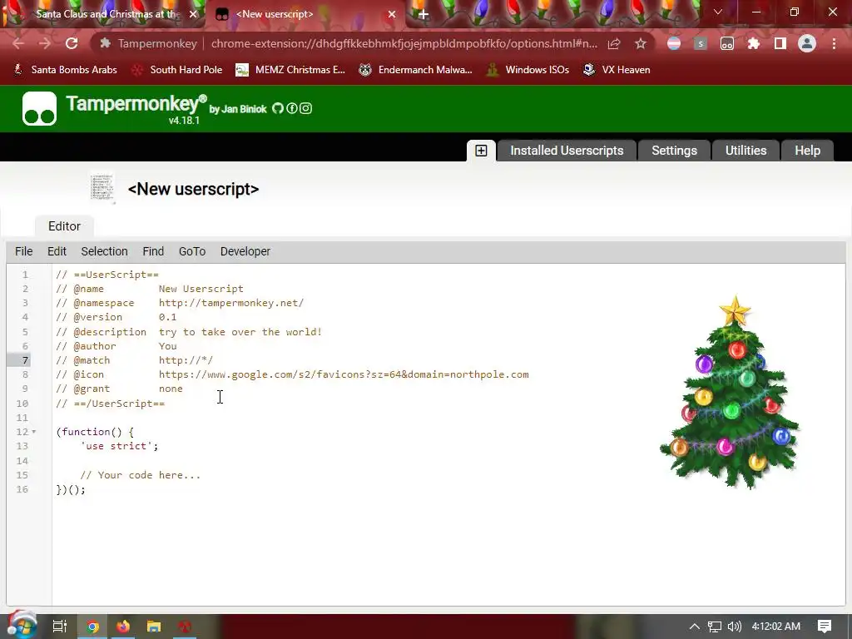
Task: Click the @match http://*/ line
Action: 134,360
